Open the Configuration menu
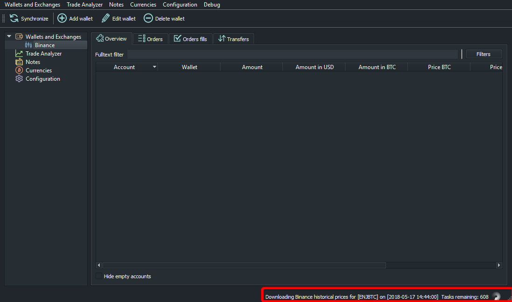The width and height of the screenshot is (512, 302). 180,5
